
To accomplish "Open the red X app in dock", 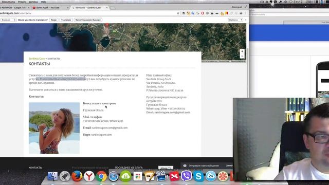I will coord(174,176).
